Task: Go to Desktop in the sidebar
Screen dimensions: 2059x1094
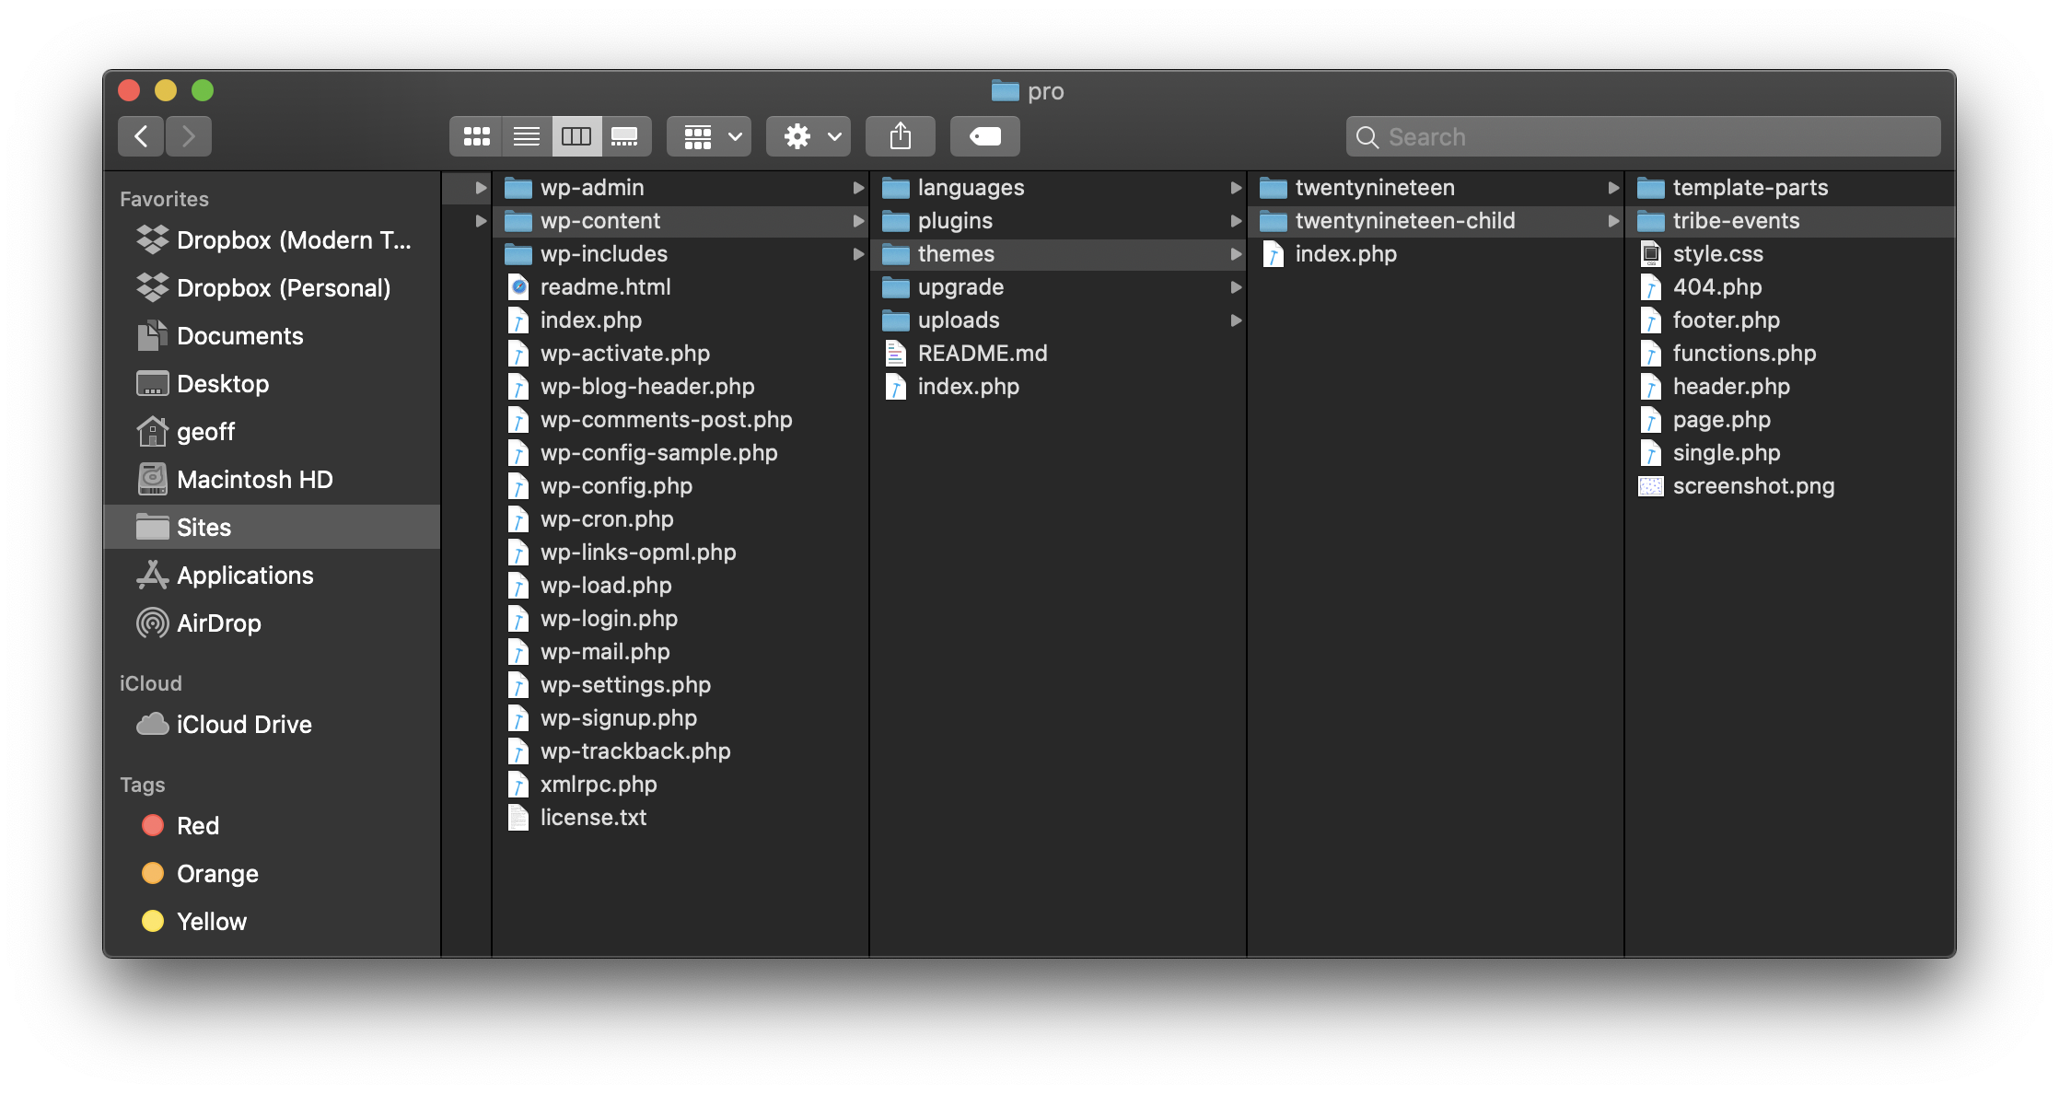Action: click(x=273, y=384)
